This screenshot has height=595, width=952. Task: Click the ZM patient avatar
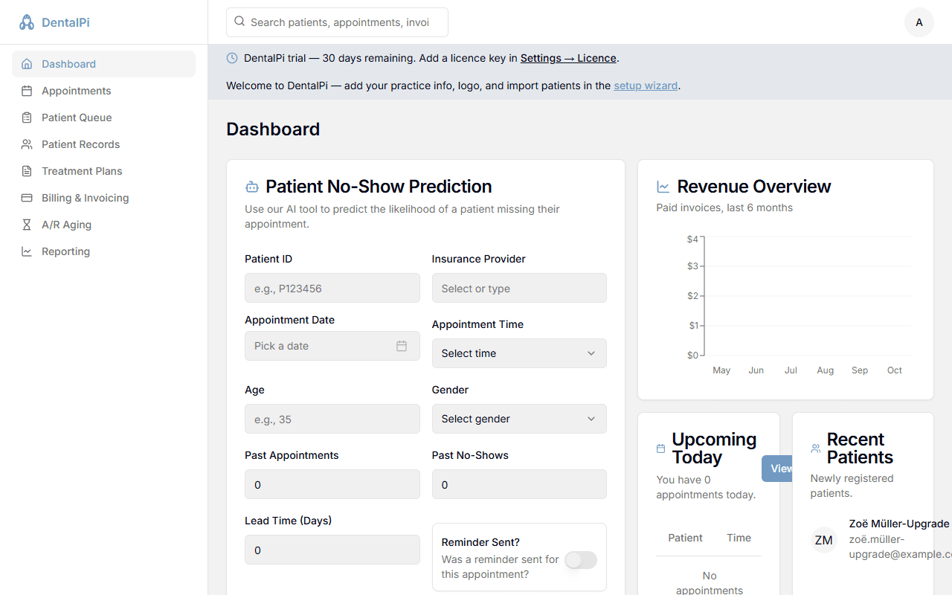(824, 540)
